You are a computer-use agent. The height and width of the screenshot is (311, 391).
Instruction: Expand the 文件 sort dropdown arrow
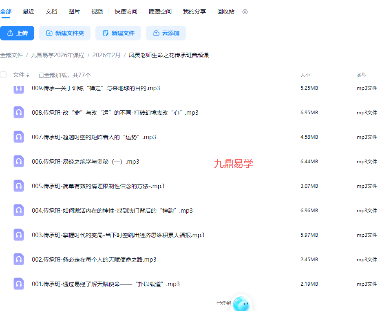(x=28, y=76)
